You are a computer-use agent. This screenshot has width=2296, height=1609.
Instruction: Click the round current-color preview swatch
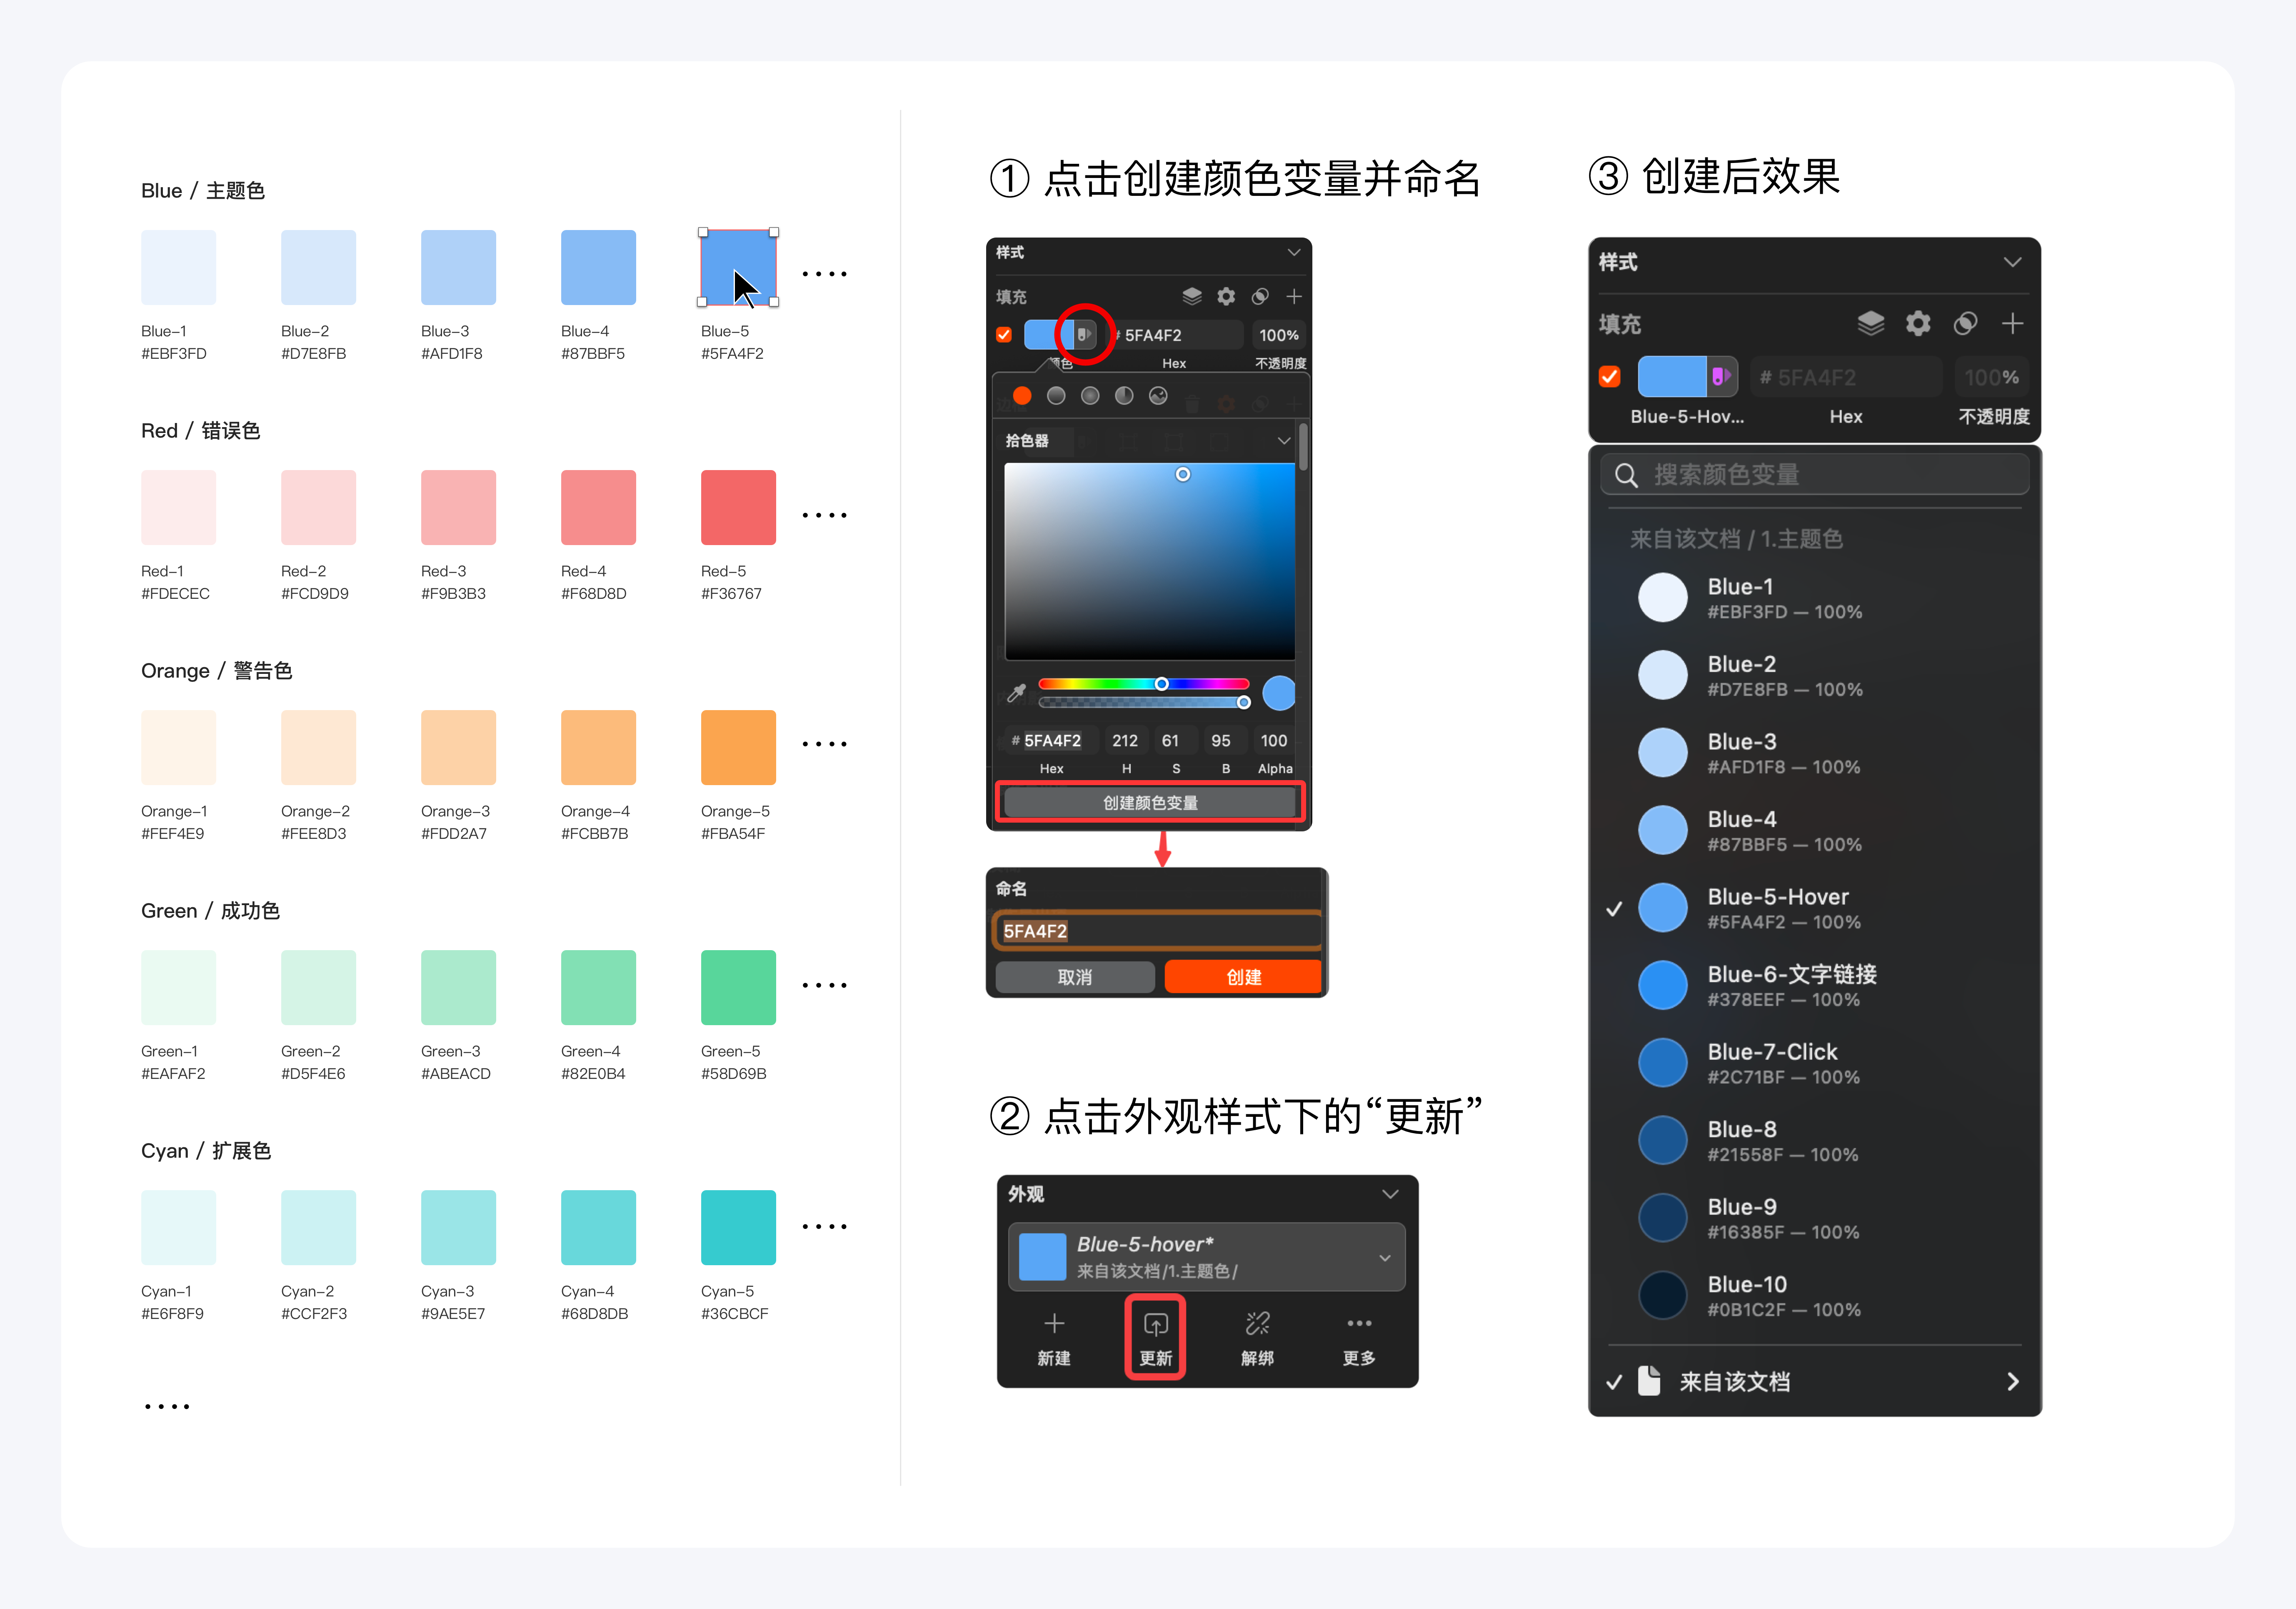pyautogui.click(x=1278, y=692)
